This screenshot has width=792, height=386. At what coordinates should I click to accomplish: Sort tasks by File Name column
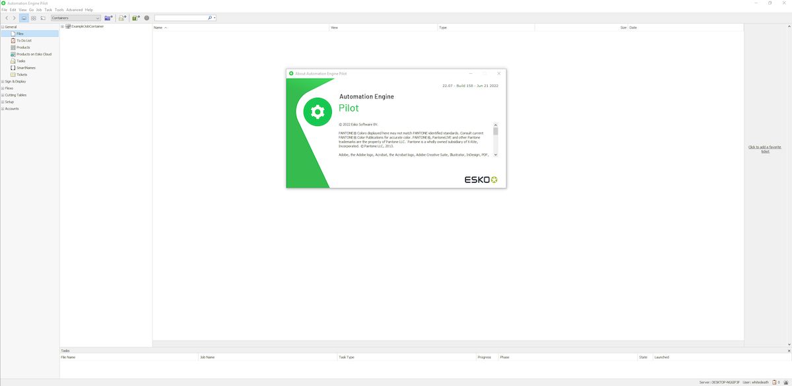(129, 357)
